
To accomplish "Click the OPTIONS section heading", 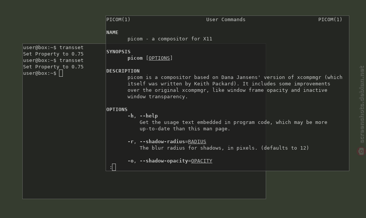I will click(x=117, y=110).
